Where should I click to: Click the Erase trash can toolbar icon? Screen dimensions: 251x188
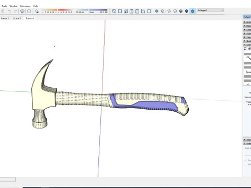[3, 11]
